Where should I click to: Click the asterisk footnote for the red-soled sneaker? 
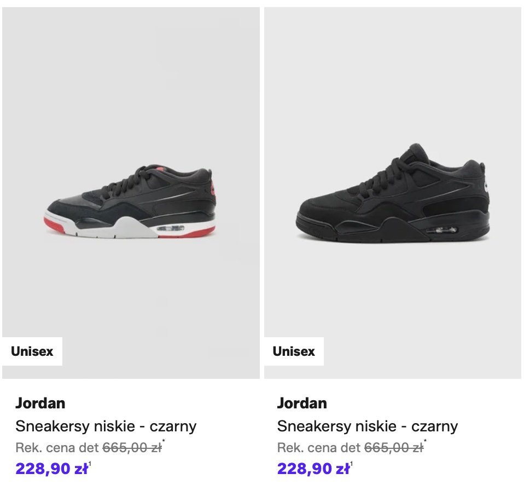[164, 442]
